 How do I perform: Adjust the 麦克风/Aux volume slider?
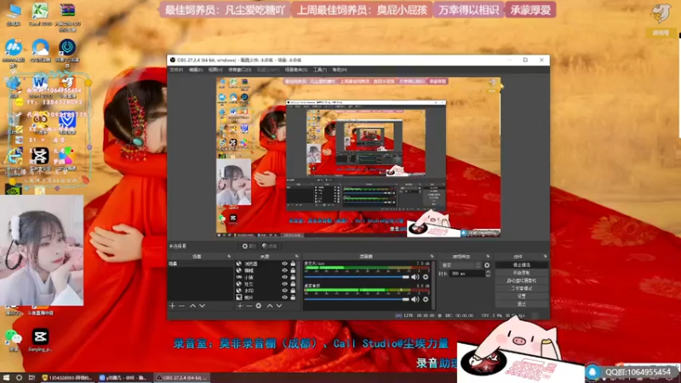click(357, 277)
